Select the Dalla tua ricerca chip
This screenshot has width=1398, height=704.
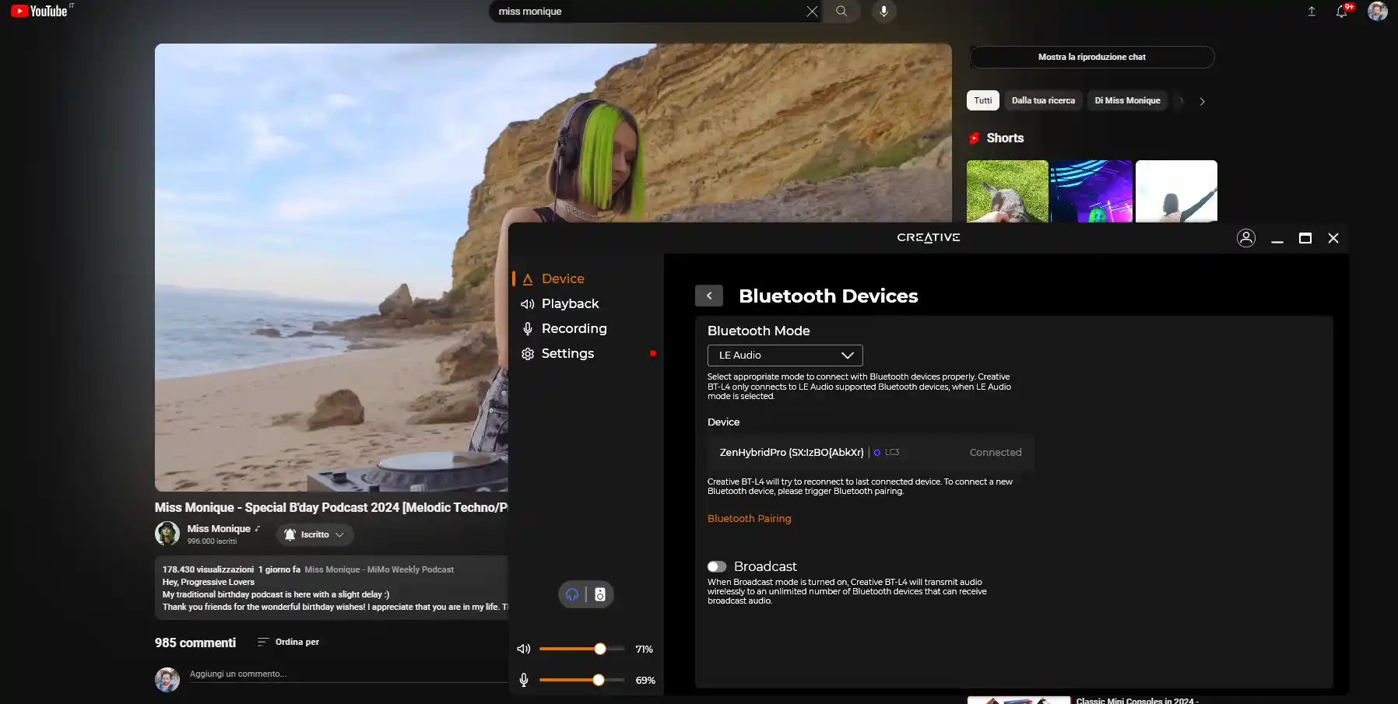1043,100
